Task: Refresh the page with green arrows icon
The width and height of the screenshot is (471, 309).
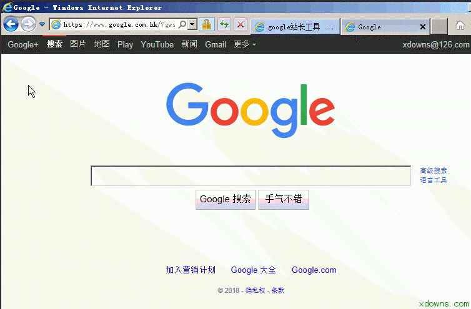Action: (224, 24)
